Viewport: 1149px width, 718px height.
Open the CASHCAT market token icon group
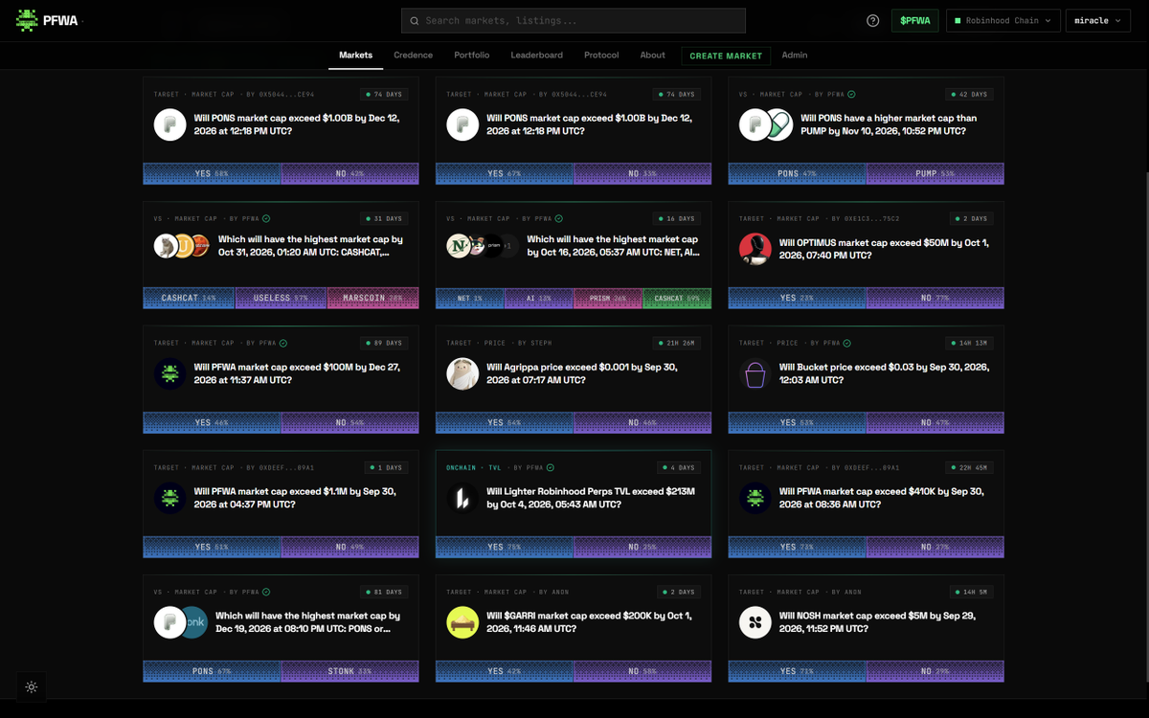click(182, 246)
